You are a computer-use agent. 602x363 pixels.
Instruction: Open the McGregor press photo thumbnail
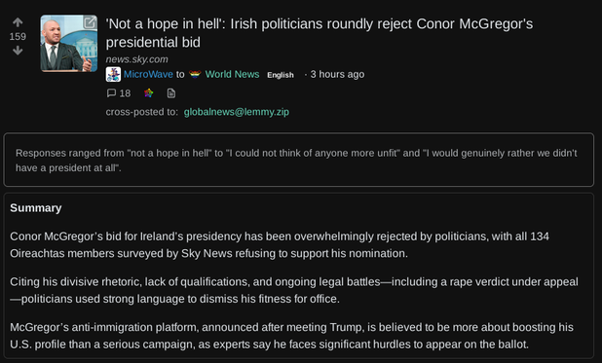coord(69,44)
